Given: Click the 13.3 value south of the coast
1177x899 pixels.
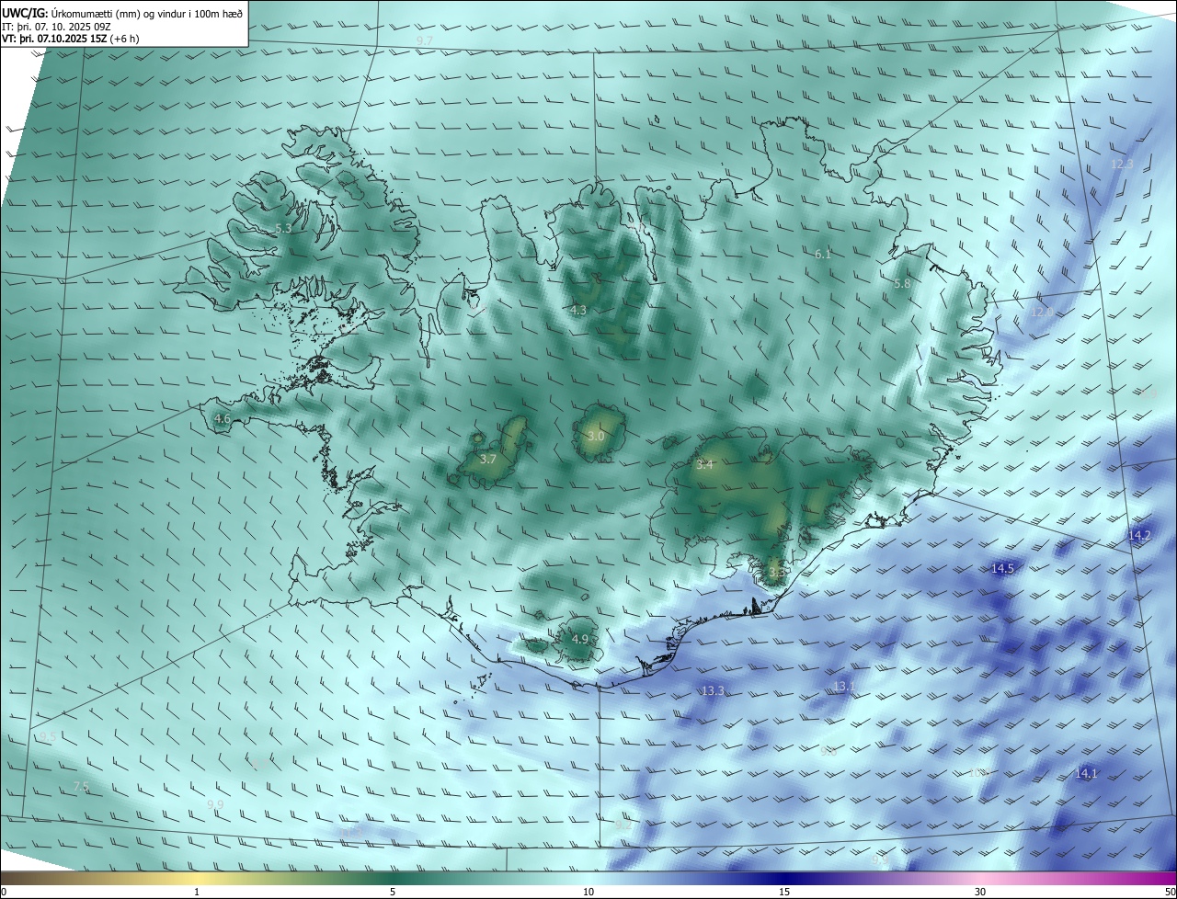Looking at the screenshot, I should click(713, 690).
